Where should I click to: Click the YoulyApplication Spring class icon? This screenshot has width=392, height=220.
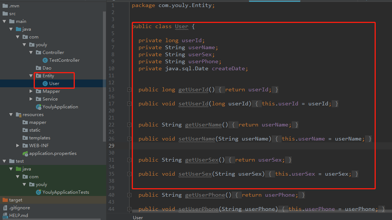38,107
